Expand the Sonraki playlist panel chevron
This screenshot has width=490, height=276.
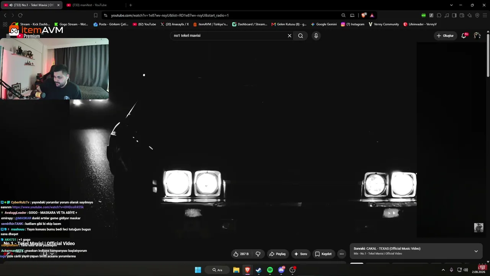[476, 251]
